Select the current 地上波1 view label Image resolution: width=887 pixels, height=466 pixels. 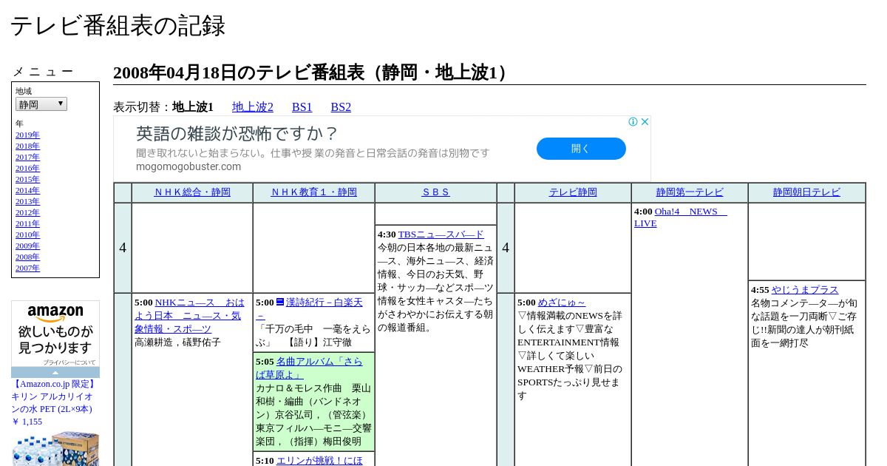pyautogui.click(x=193, y=107)
